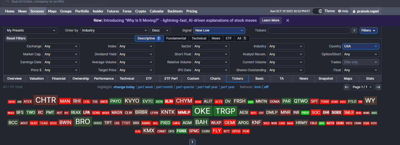This screenshot has width=400, height=145.
Task: Click the FLY ticker tile
Action: (x=217, y=131)
